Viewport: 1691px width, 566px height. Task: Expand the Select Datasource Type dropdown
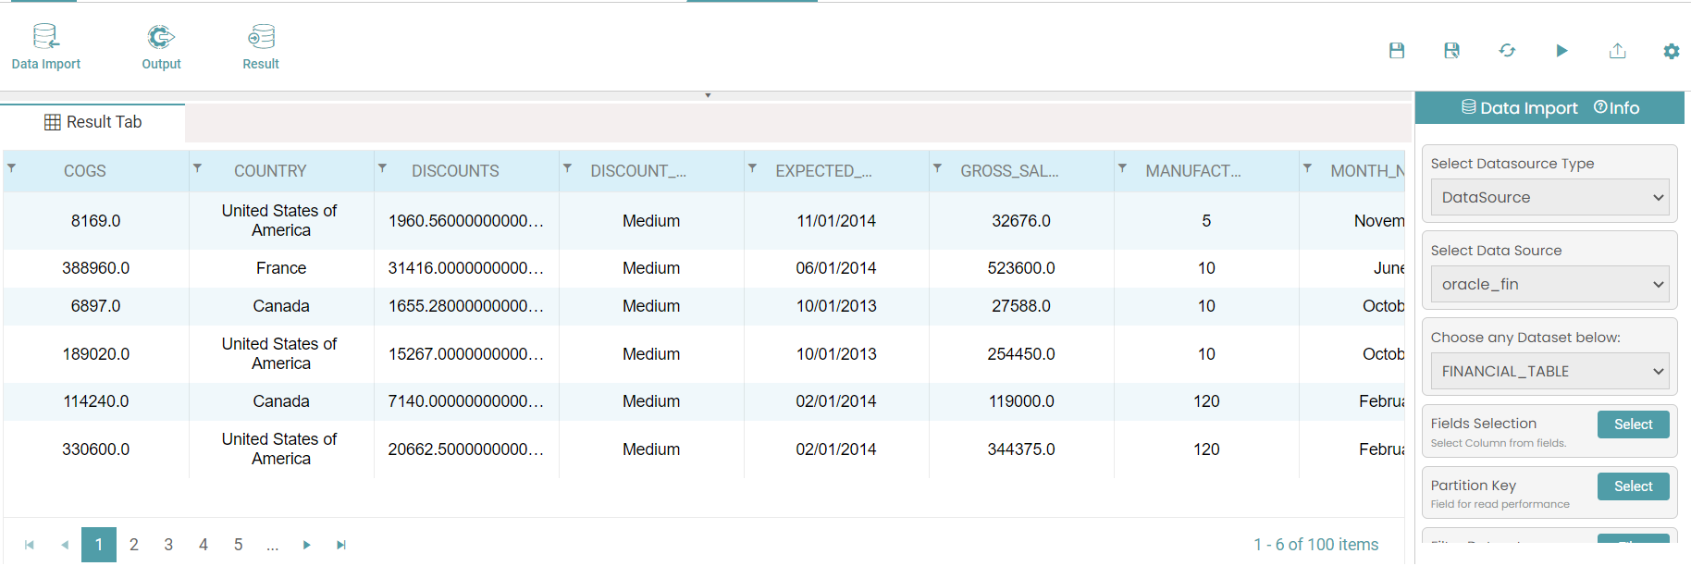[1549, 197]
